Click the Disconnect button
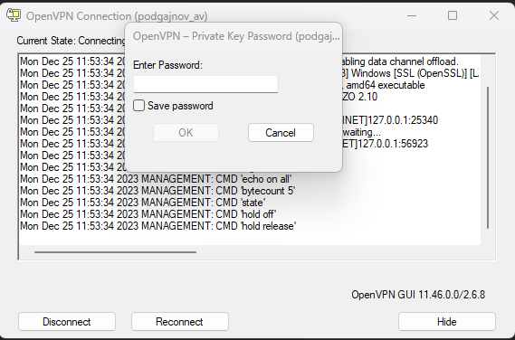This screenshot has width=515, height=340. tap(67, 322)
